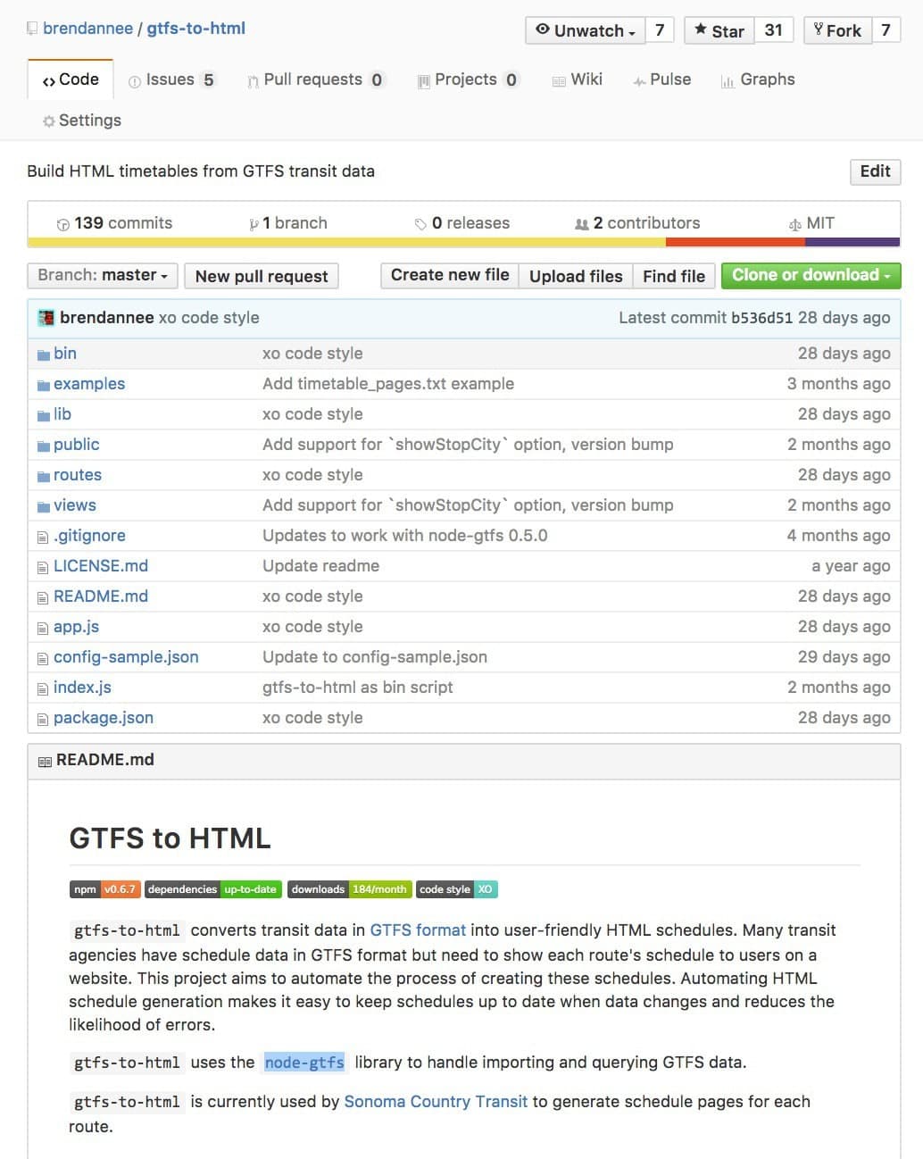Click the 2 contributors link
Viewport: 923px width, 1159px height.
coord(637,223)
